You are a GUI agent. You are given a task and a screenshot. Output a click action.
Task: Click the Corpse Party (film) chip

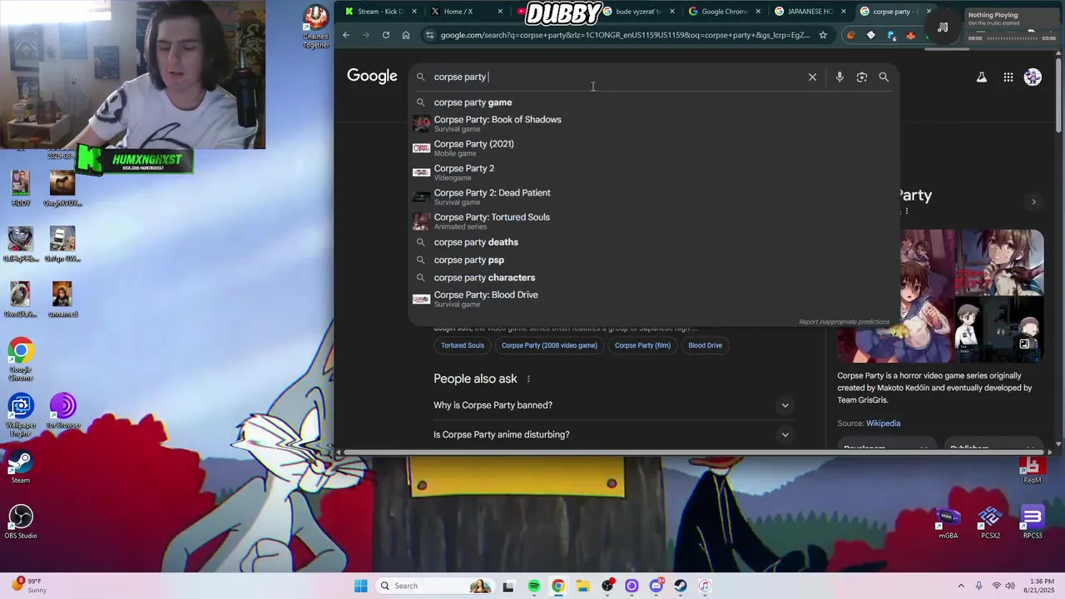(642, 345)
